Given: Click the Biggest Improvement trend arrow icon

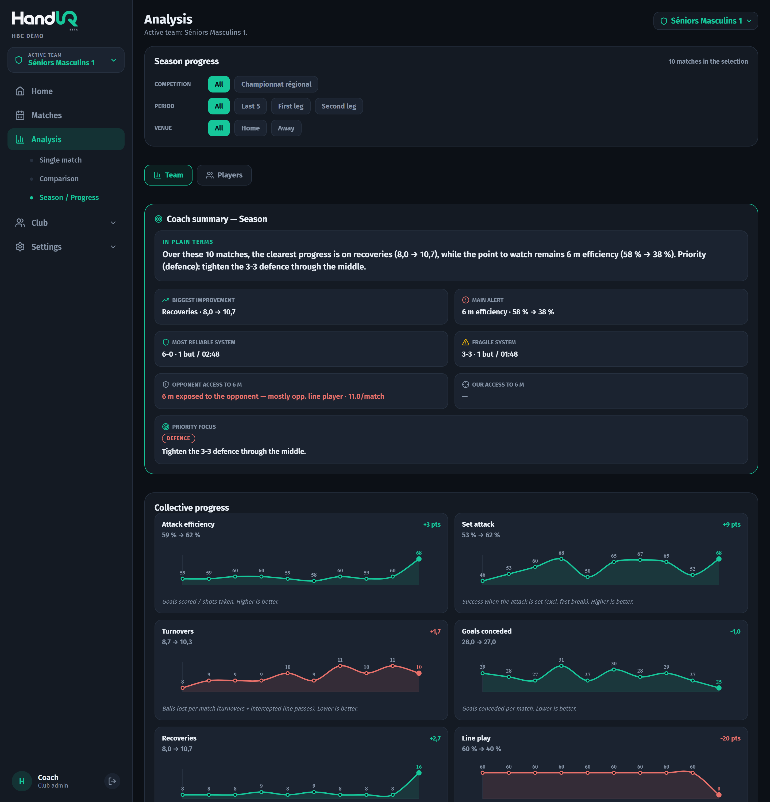Looking at the screenshot, I should (x=166, y=300).
